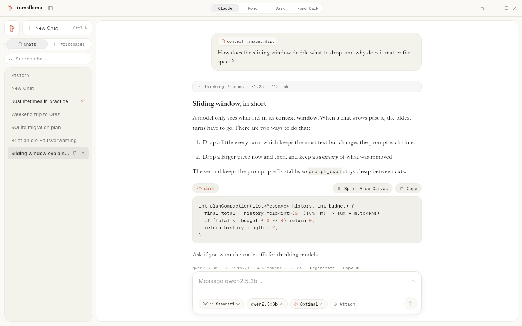Copy the dart code block
The height and width of the screenshot is (326, 522).
(x=409, y=188)
